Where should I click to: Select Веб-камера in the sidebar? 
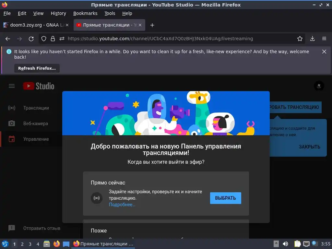coord(32,124)
